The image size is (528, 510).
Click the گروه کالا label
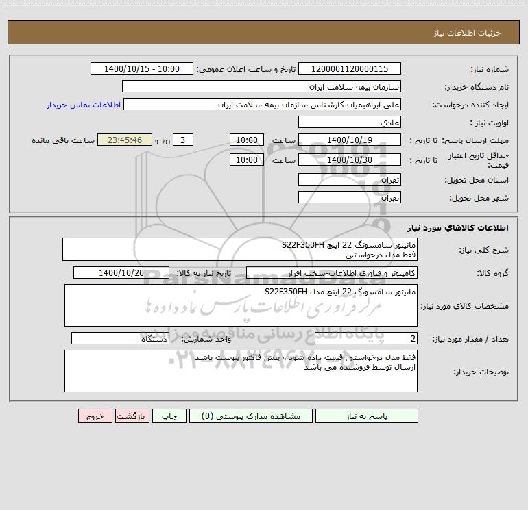tap(493, 273)
